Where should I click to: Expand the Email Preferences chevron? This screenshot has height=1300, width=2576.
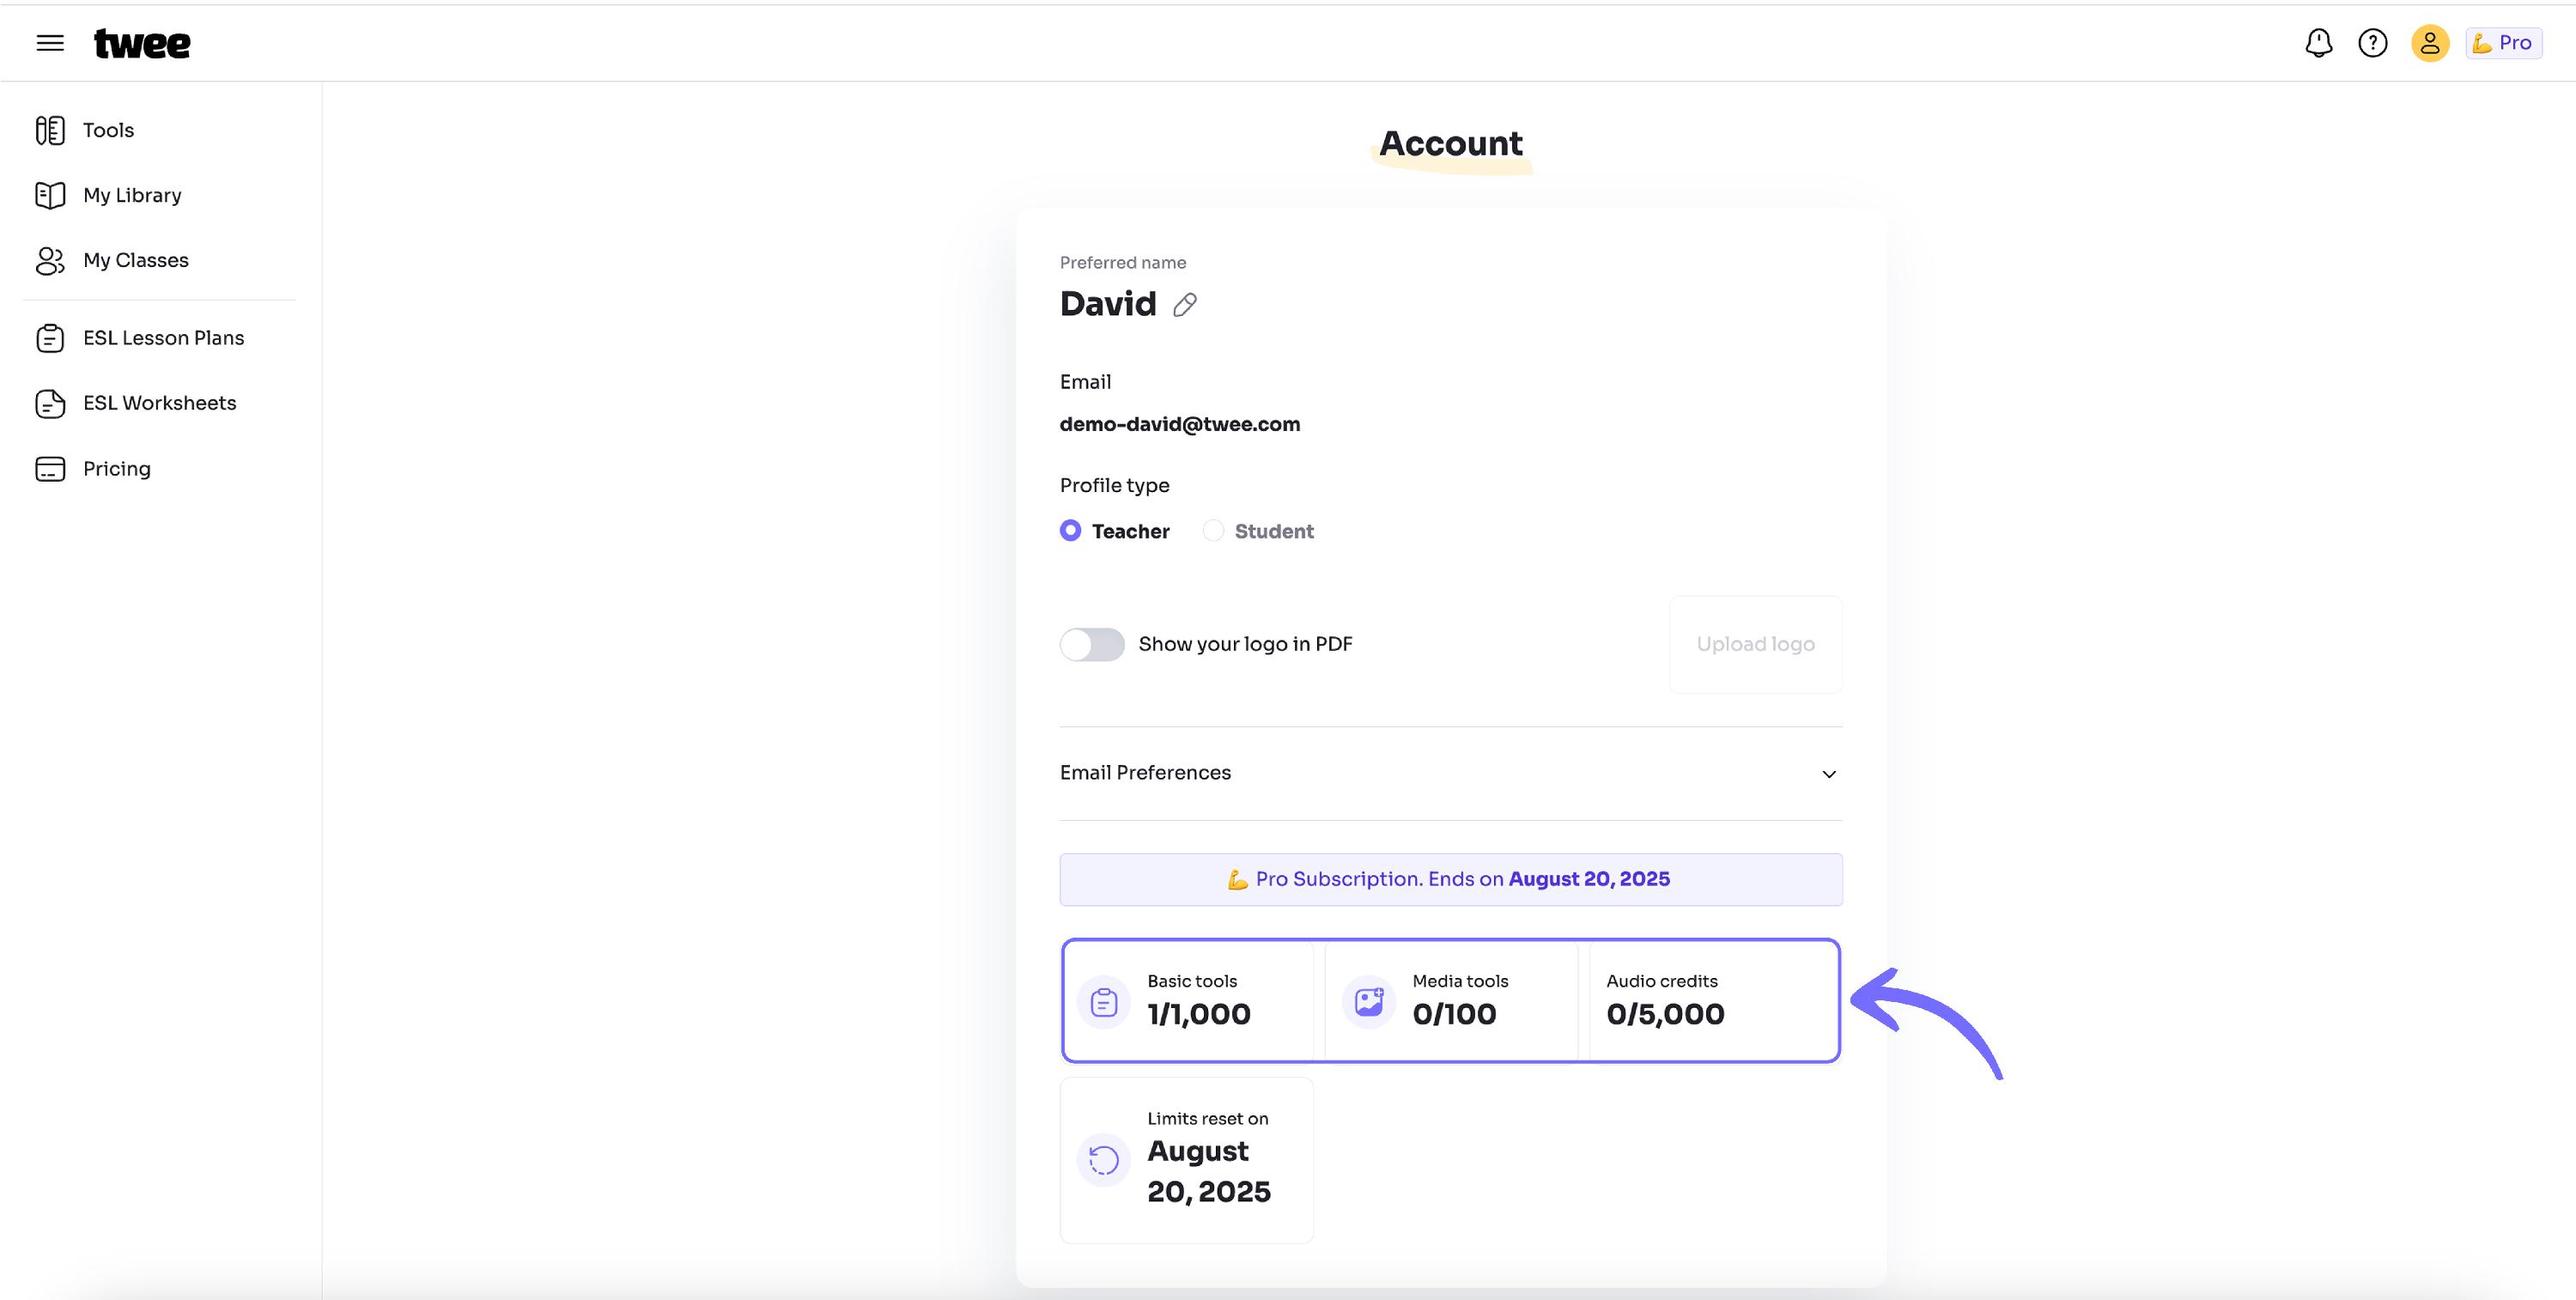[1829, 774]
